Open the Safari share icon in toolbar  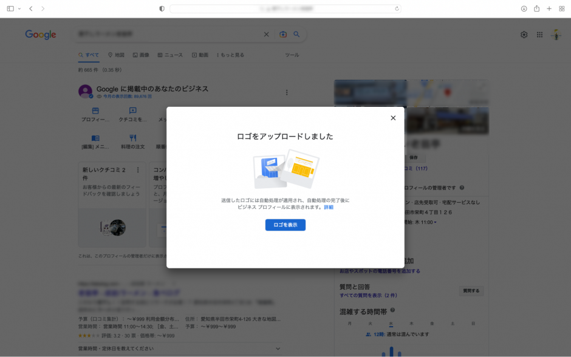point(537,9)
